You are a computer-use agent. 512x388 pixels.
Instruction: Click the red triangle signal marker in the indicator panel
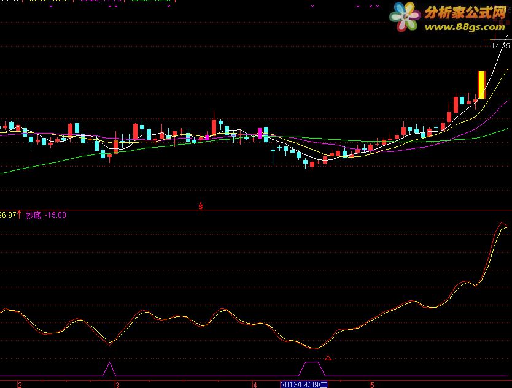[x=328, y=358]
